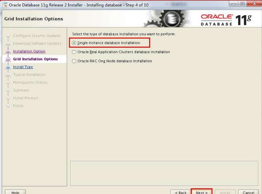The height and width of the screenshot is (194, 262).
Task: Click the Next button
Action: tap(202, 192)
